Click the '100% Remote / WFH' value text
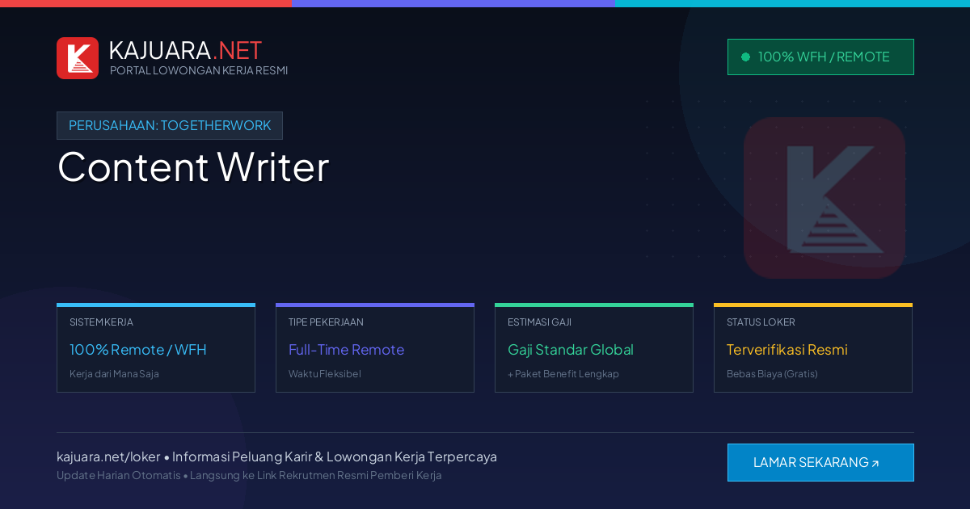The image size is (970, 509). pyautogui.click(x=138, y=350)
